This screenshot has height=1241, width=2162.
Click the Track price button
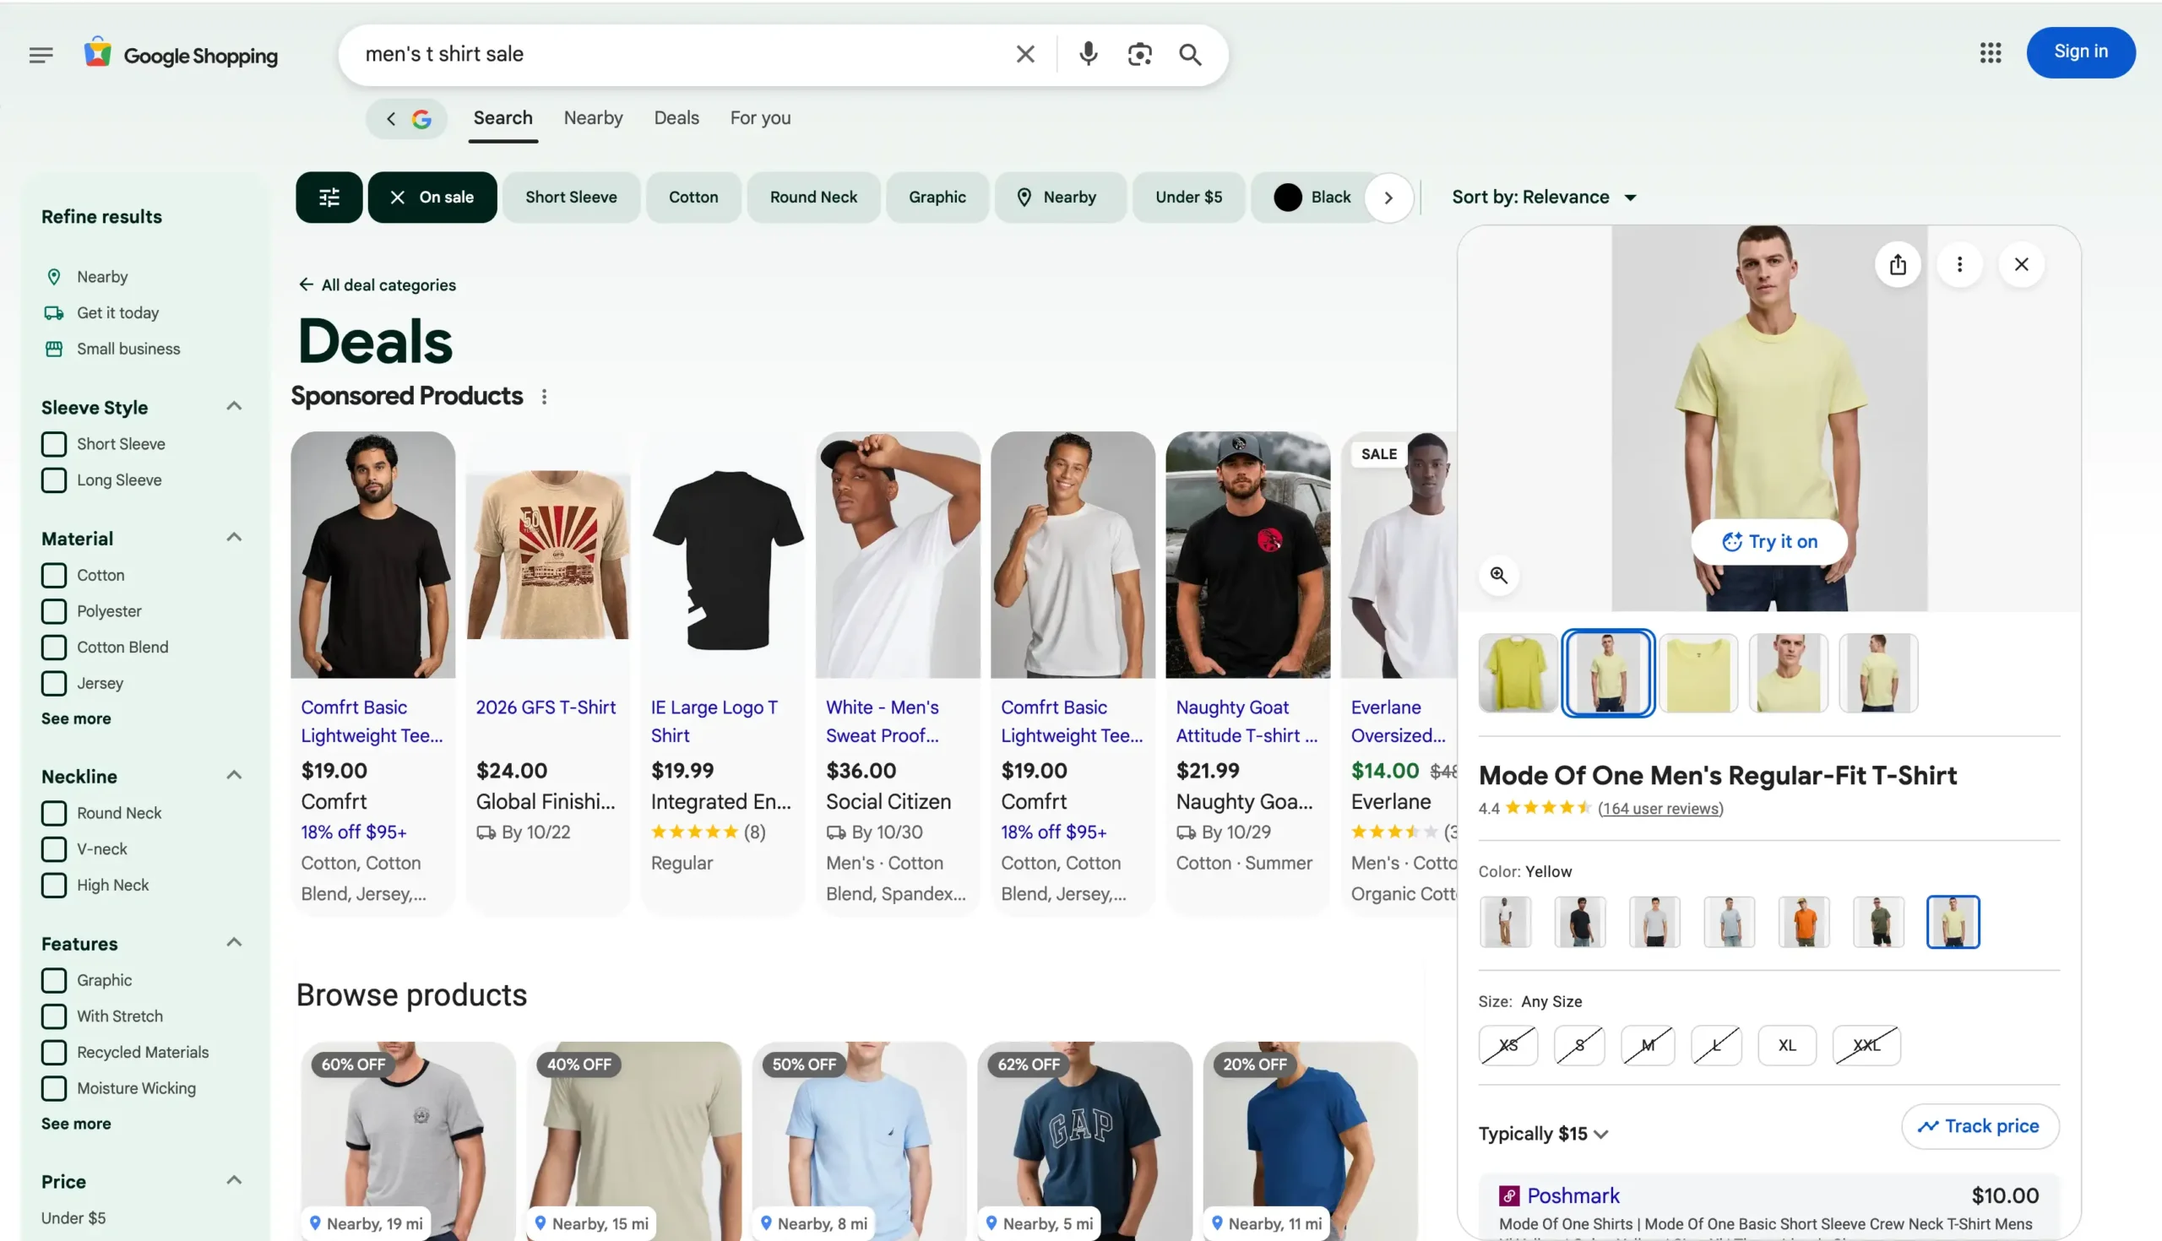(1980, 1126)
